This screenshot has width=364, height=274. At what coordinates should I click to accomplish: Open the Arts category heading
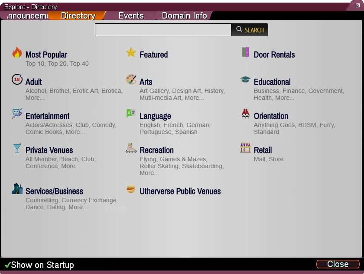(146, 82)
